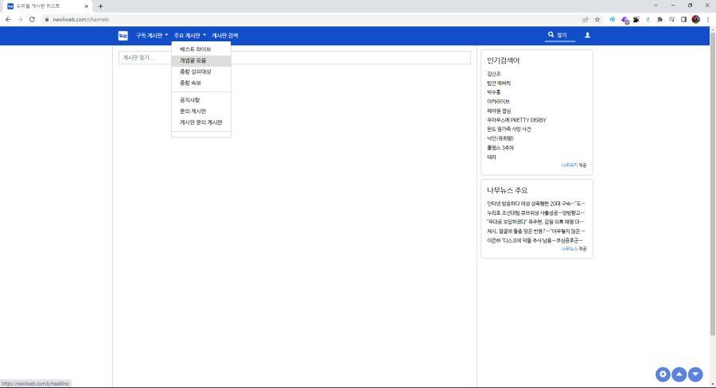Click the share page icon in the address bar
Viewport: 716px width, 388px height.
tap(585, 20)
